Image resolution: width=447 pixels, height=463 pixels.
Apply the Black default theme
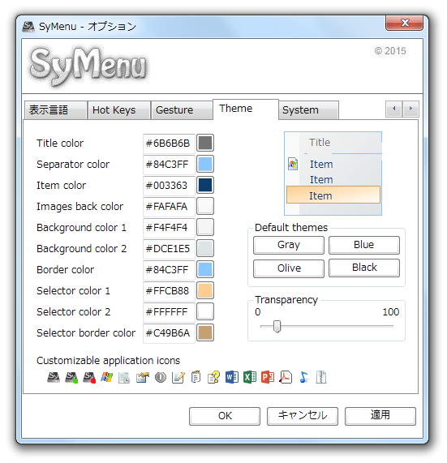pos(364,268)
